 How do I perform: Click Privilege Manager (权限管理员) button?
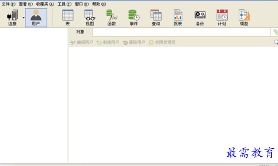pos(162,42)
